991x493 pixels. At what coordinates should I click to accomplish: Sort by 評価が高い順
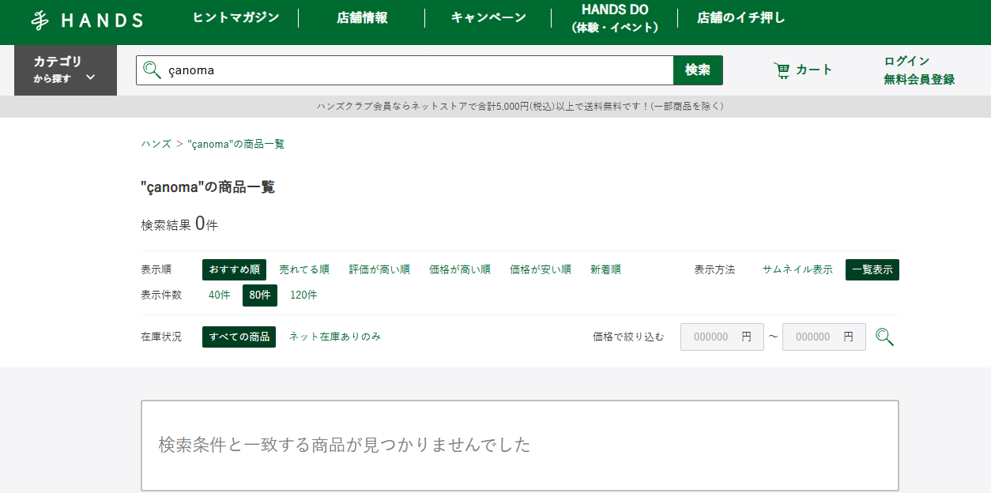click(x=379, y=269)
